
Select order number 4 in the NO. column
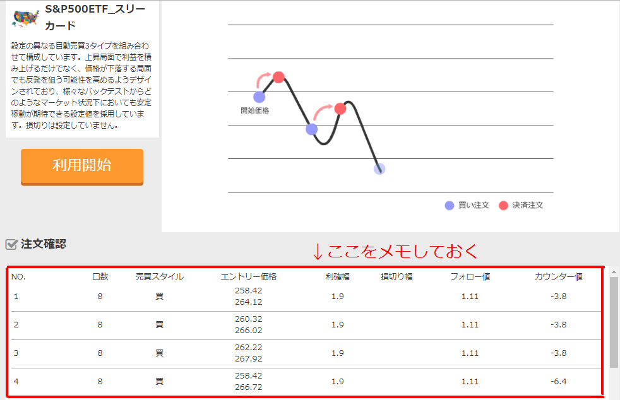[x=16, y=382]
